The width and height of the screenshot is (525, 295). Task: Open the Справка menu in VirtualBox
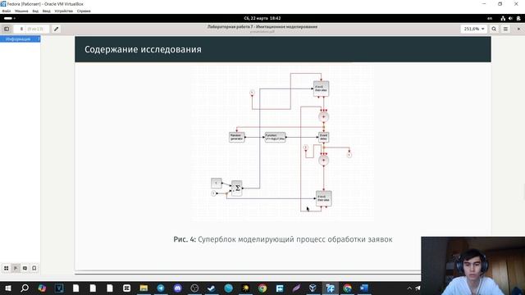coord(84,11)
